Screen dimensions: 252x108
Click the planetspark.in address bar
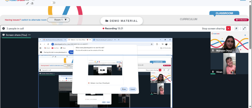point(102,44)
